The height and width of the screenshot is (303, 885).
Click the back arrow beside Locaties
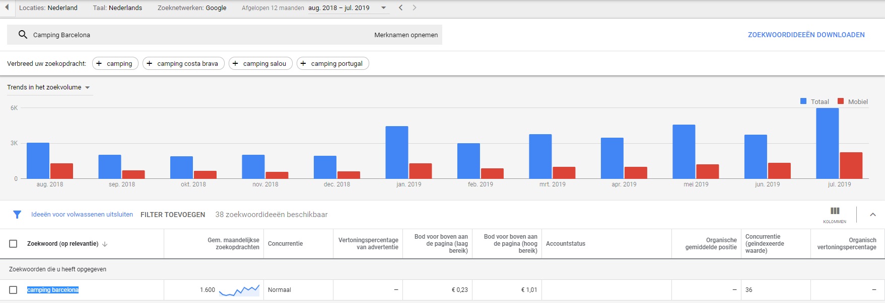click(7, 8)
